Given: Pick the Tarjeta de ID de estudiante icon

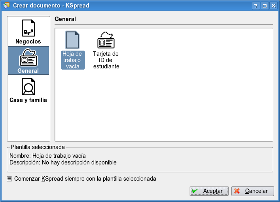Looking at the screenshot, I should coord(106,40).
